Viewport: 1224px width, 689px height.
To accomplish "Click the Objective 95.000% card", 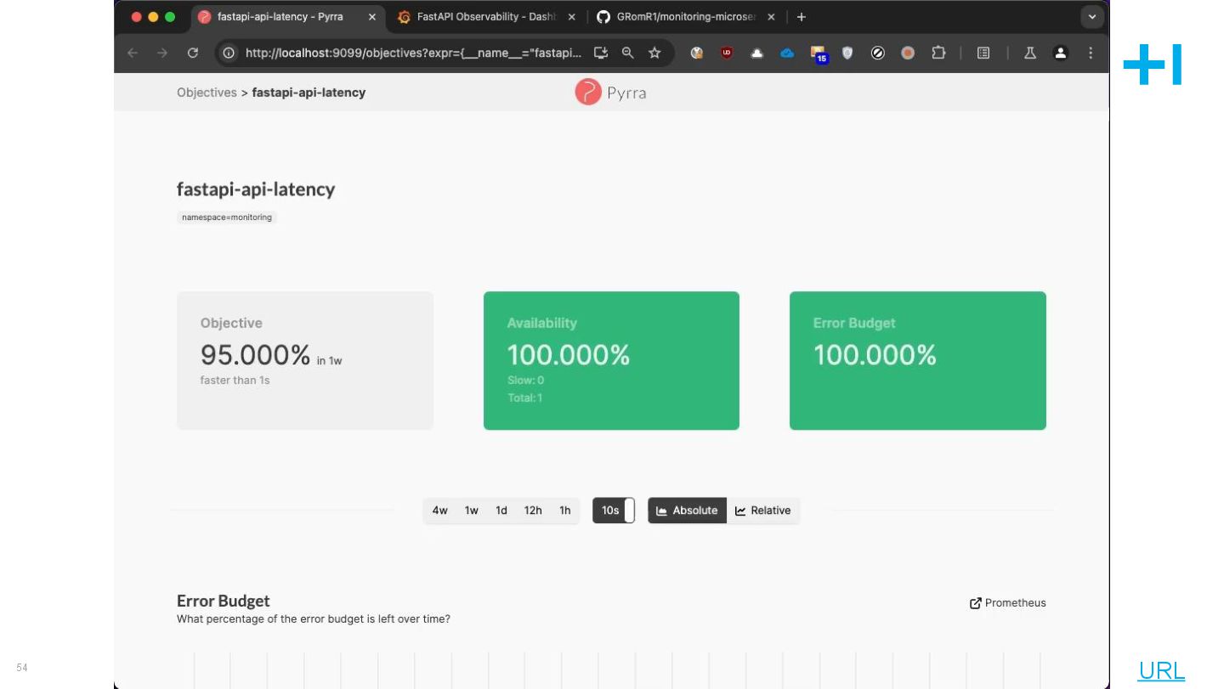I will [305, 360].
